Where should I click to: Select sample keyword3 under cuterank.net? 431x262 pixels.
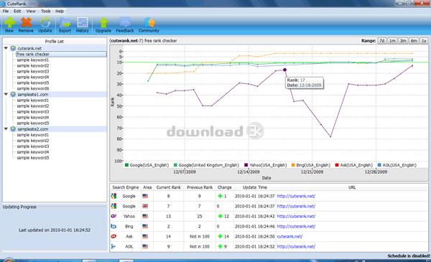click(33, 71)
